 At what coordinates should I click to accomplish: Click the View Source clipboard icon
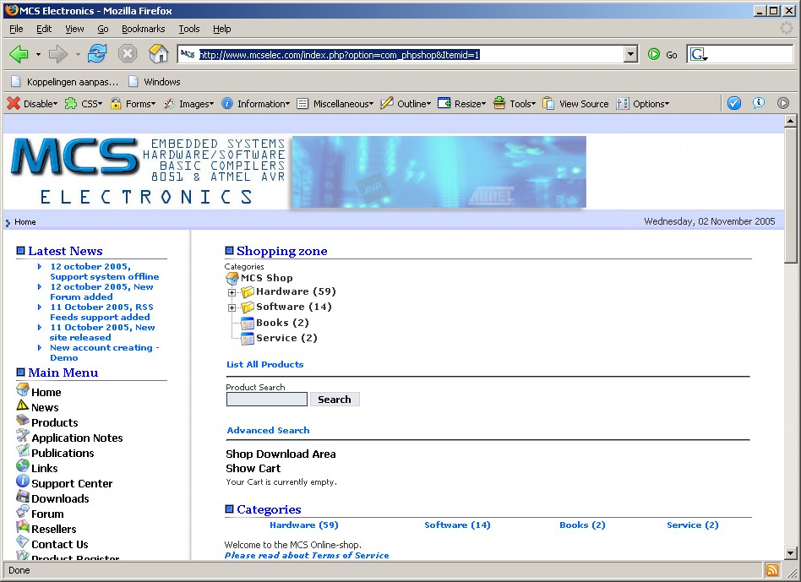click(548, 103)
